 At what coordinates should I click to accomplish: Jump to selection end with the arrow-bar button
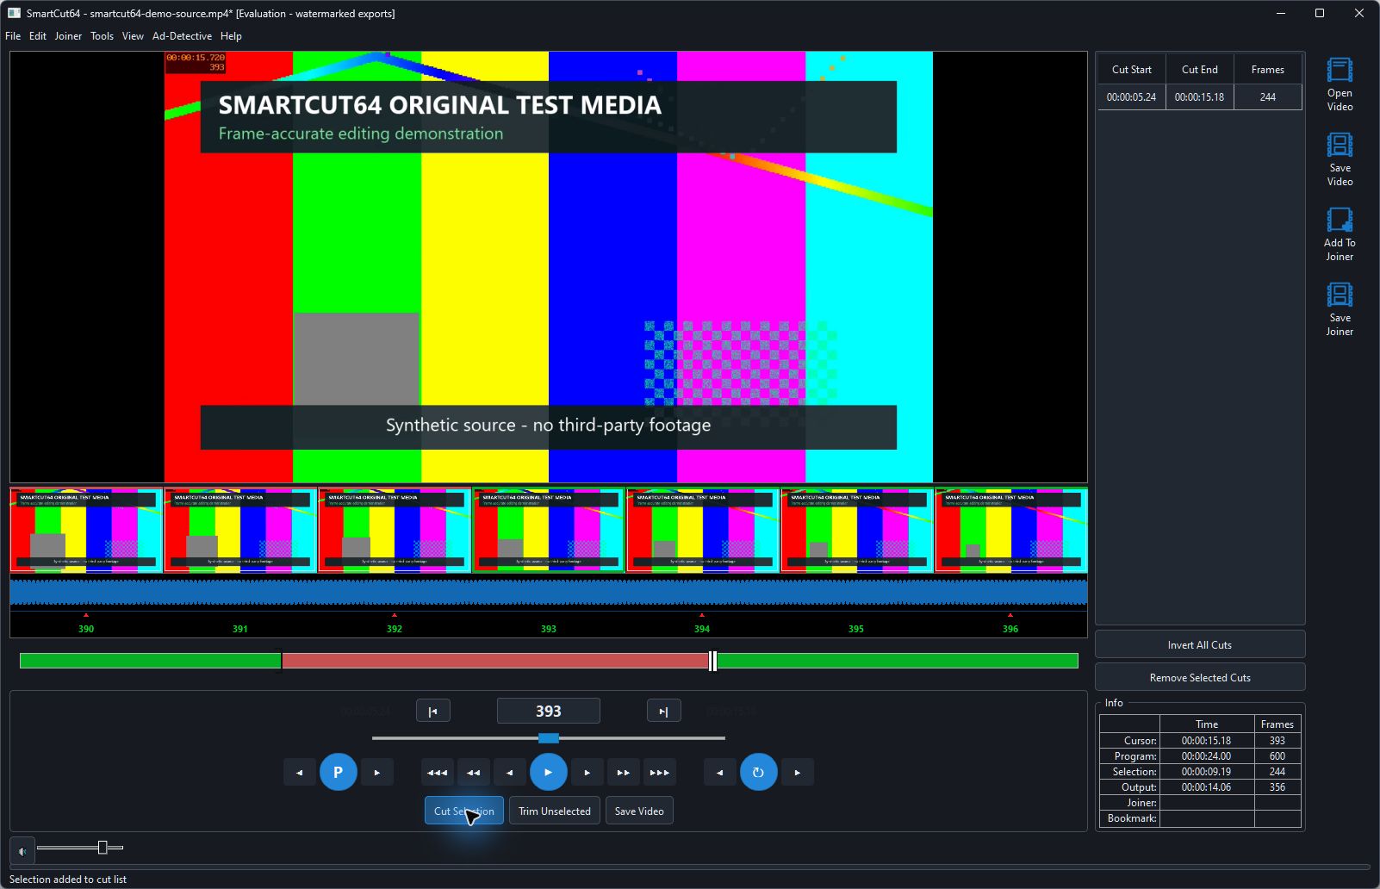click(663, 712)
